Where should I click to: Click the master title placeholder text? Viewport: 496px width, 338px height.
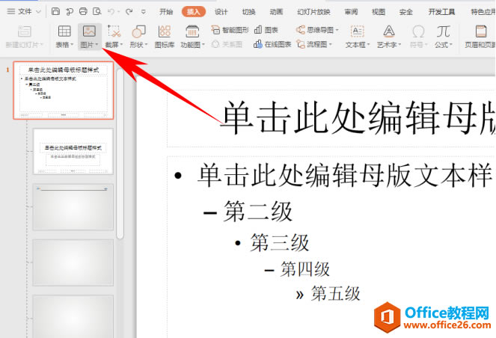(359, 117)
